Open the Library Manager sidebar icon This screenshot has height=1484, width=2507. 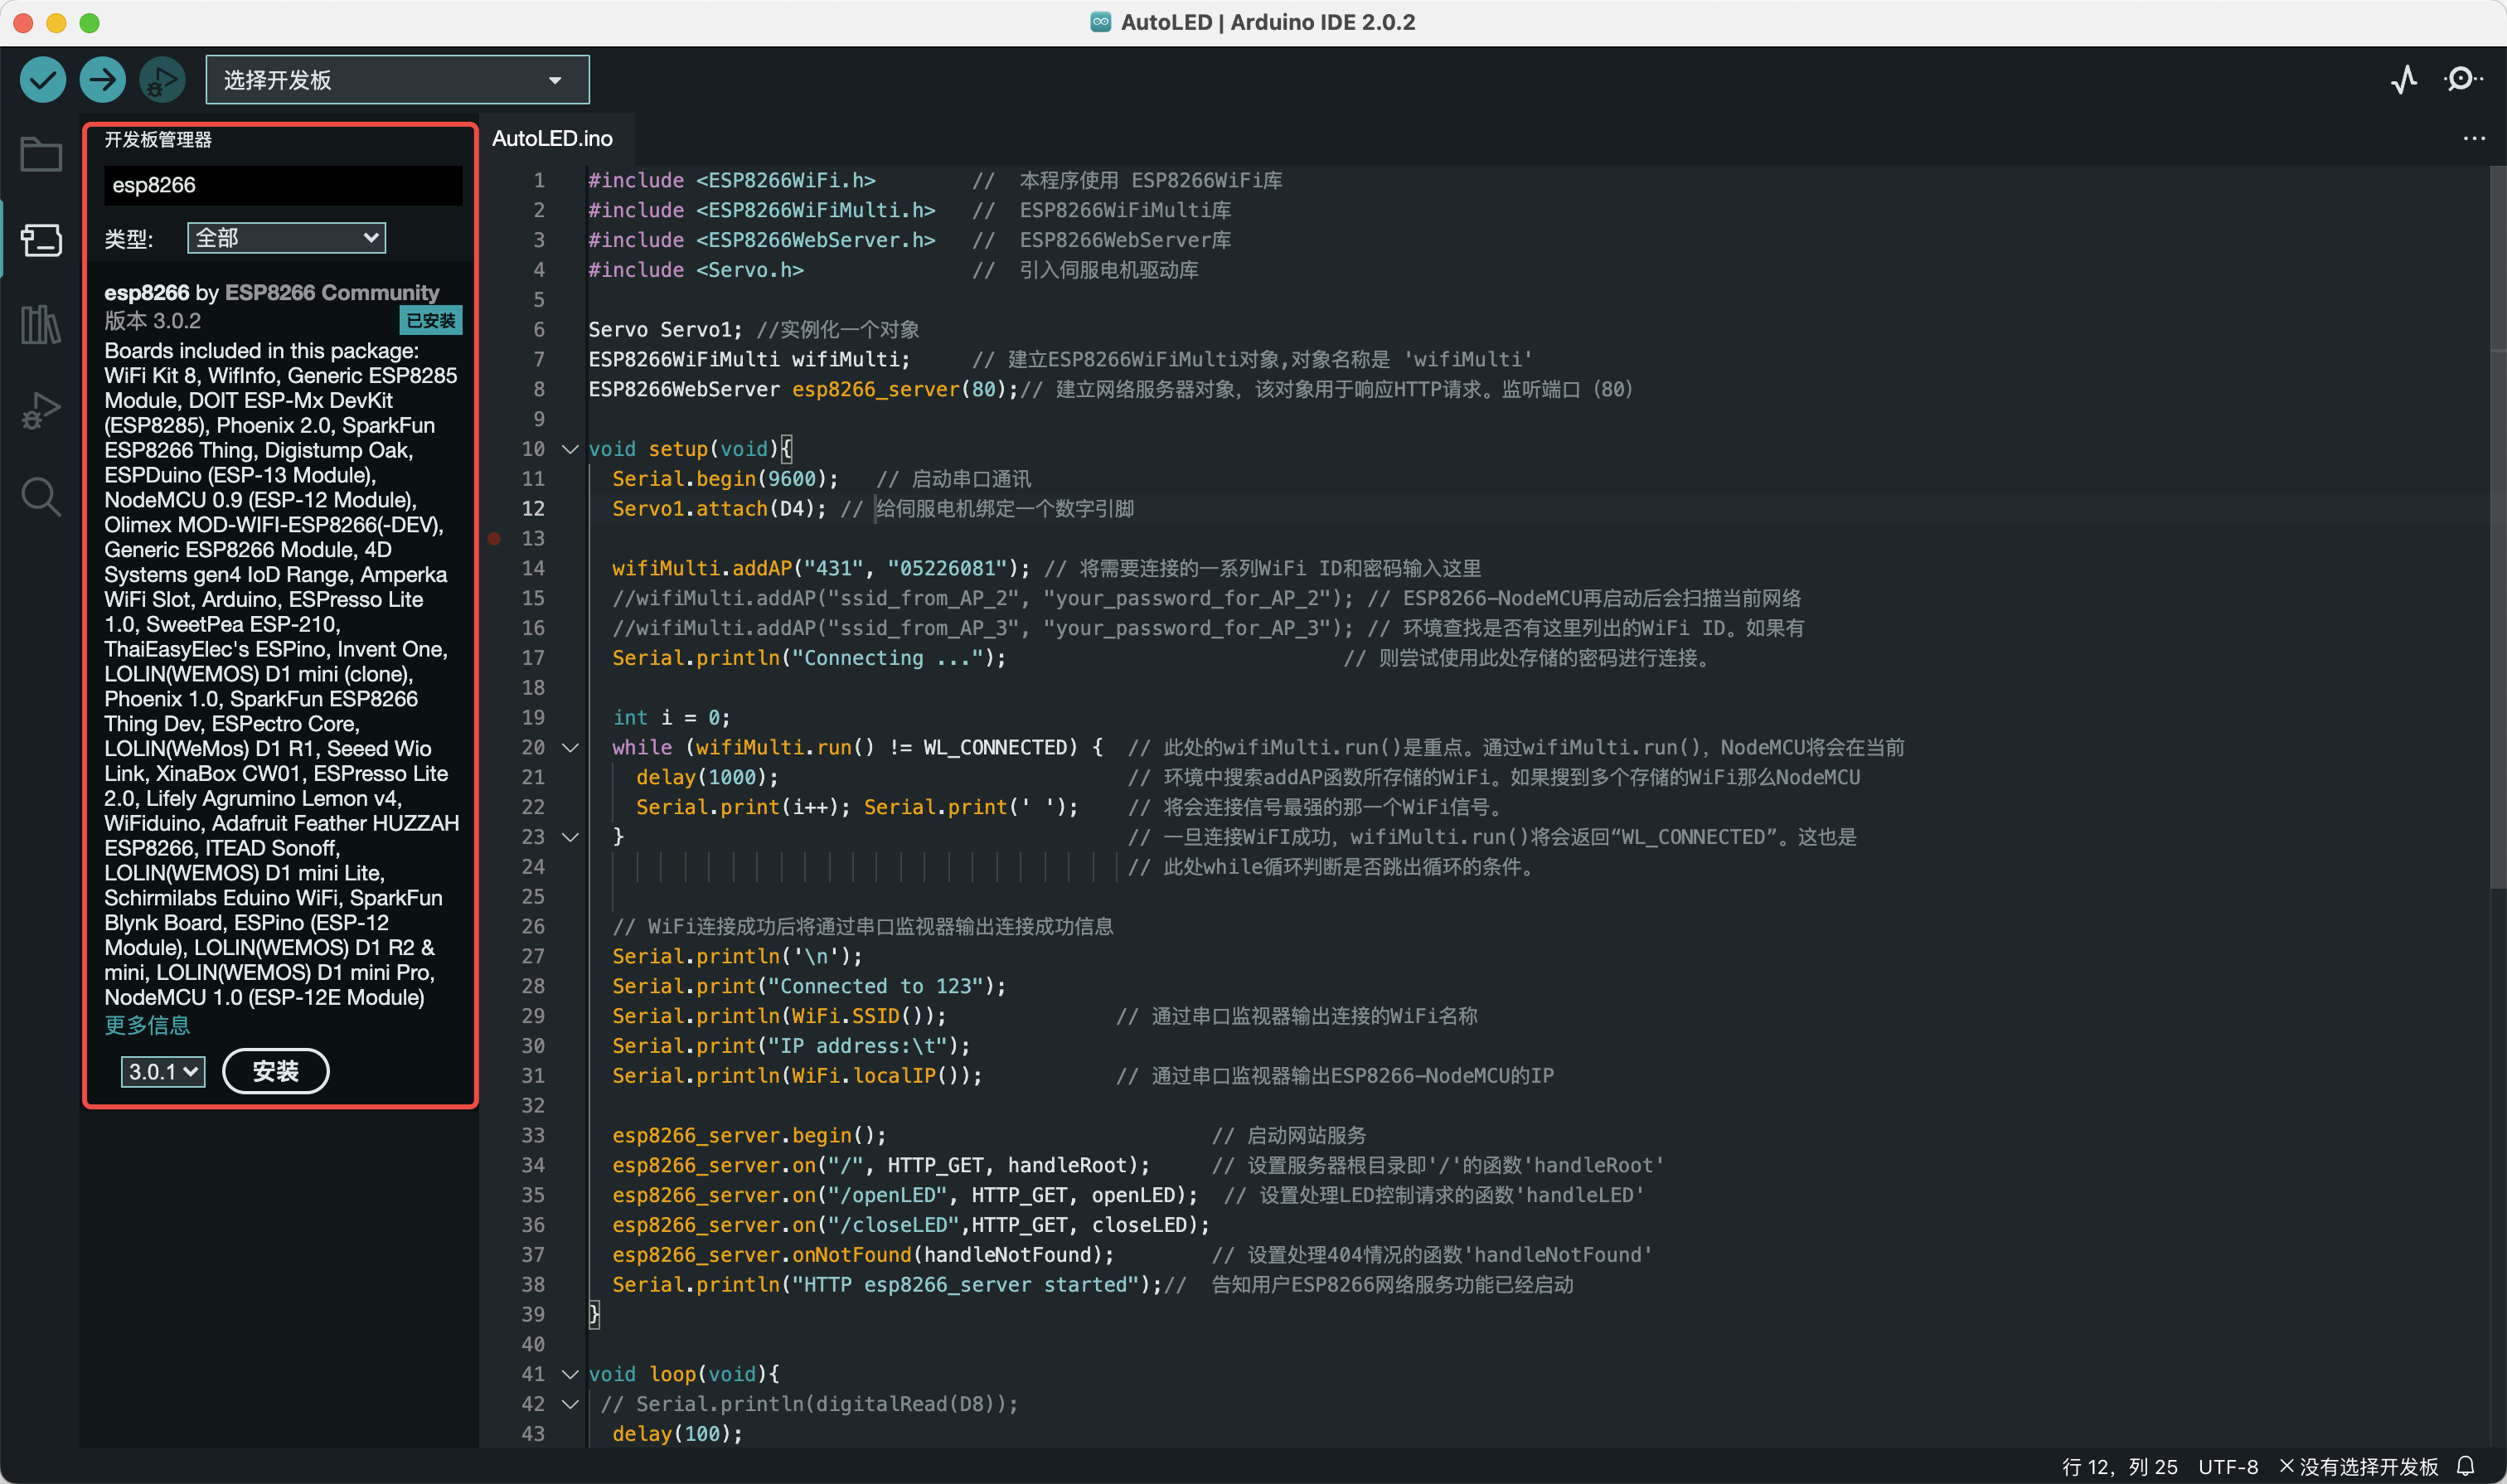(41, 325)
